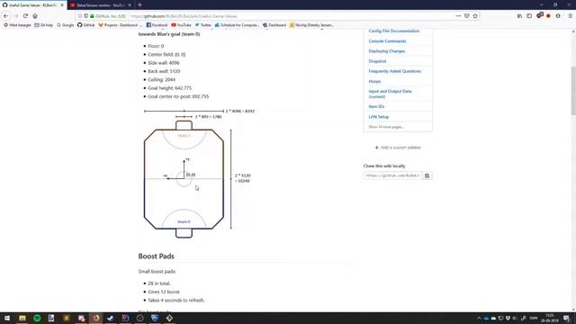576x324 pixels.
Task: Open the Dashboard bookmark
Action: [x=274, y=25]
